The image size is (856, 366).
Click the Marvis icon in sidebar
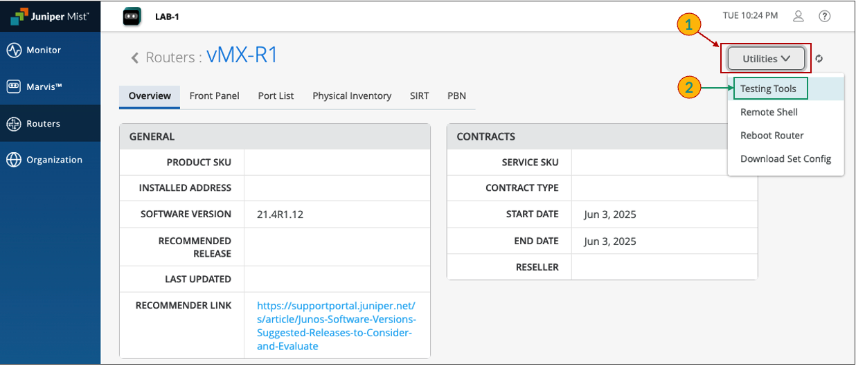[x=14, y=86]
